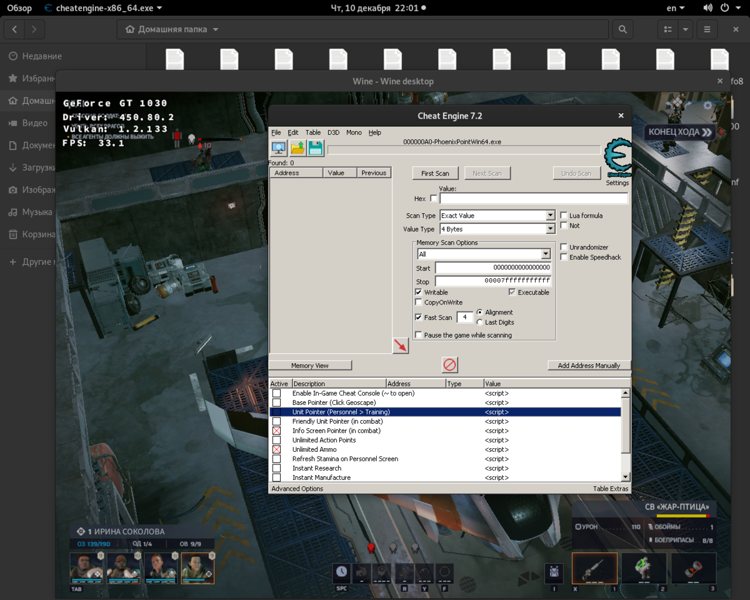Screen dimensions: 750x600
Task: Disable the Unlimited Ammo script checkbox
Action: (277, 449)
